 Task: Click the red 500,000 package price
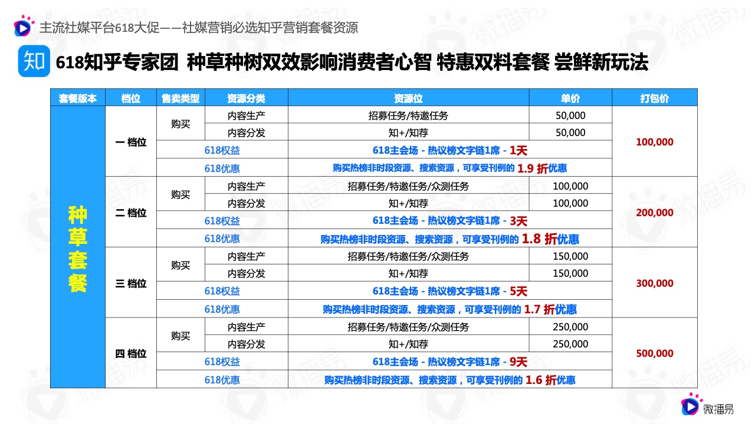point(655,354)
